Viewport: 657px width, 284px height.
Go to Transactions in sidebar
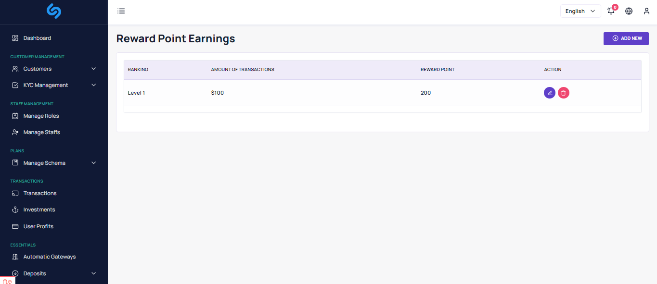40,193
